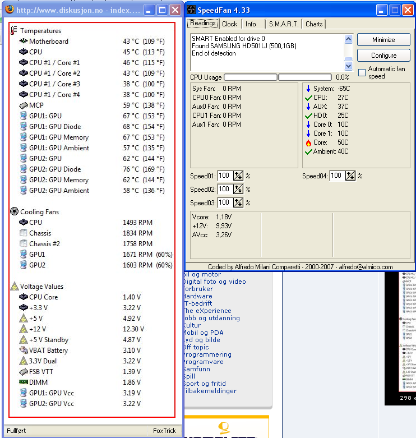
Task: Click the blue arrow next to AUX: 37C
Action: point(308,107)
